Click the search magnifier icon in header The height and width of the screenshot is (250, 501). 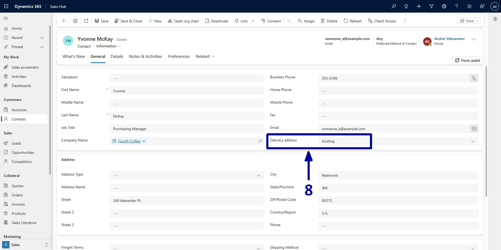394,6
